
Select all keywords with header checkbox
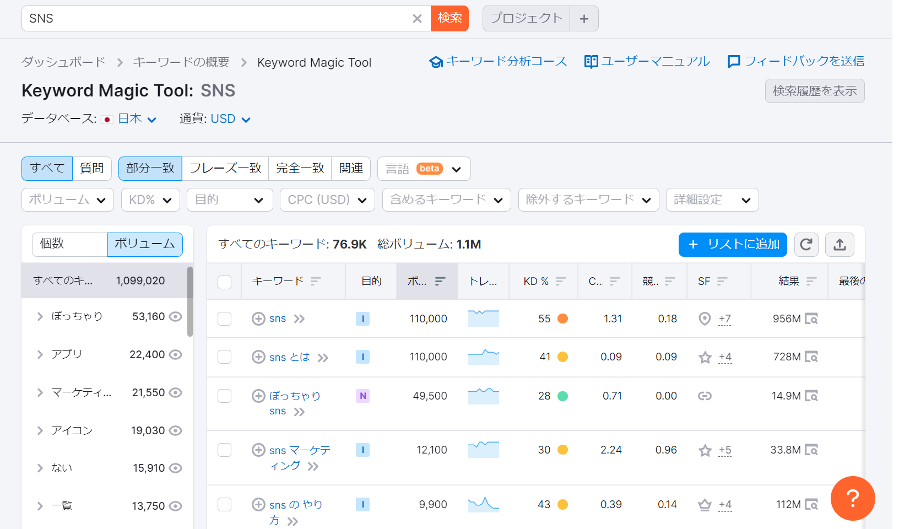pyautogui.click(x=224, y=282)
